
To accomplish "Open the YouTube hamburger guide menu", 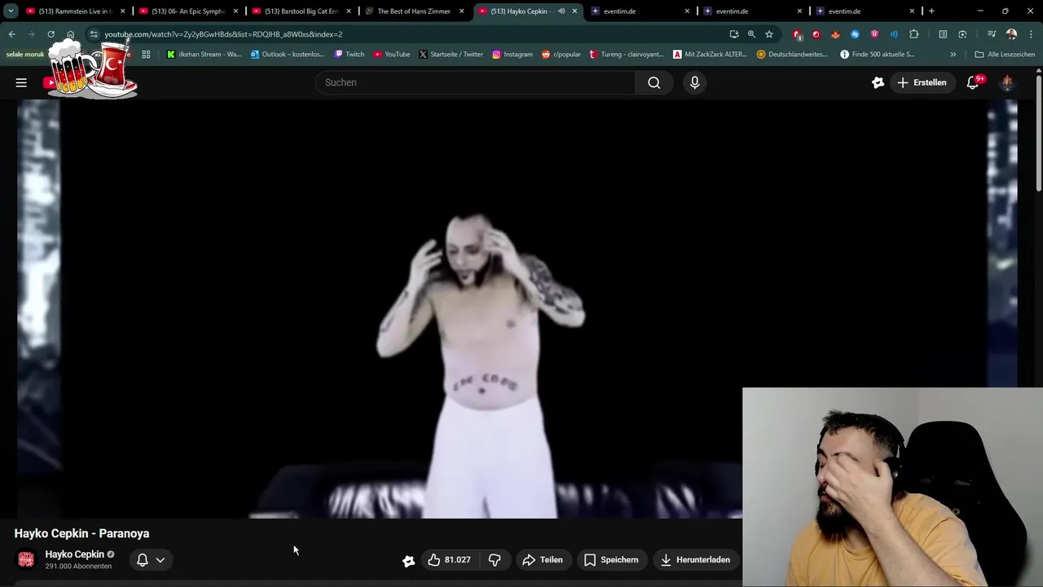I will pos(21,82).
